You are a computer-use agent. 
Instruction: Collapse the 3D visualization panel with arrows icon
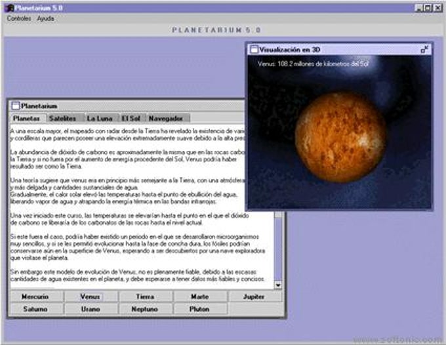click(x=424, y=49)
